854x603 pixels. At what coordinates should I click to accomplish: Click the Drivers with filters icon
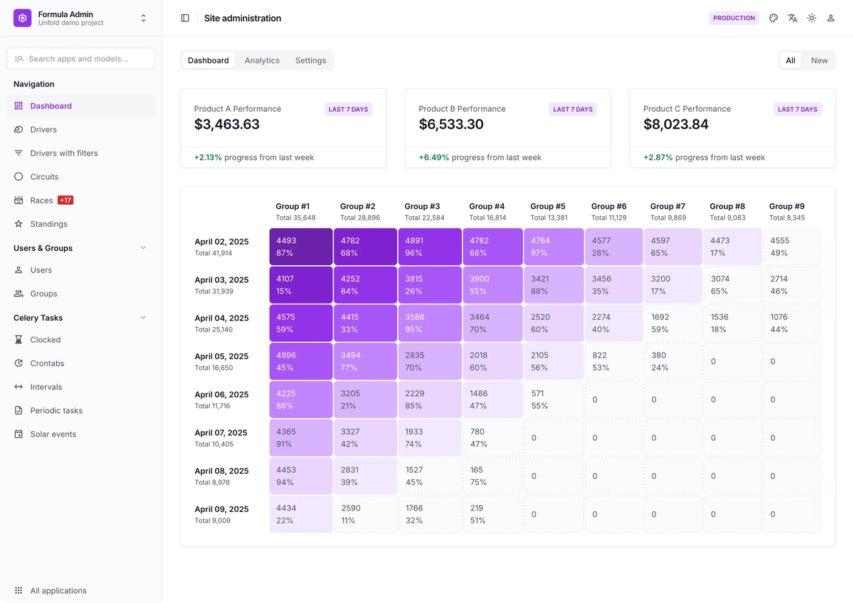pos(19,153)
